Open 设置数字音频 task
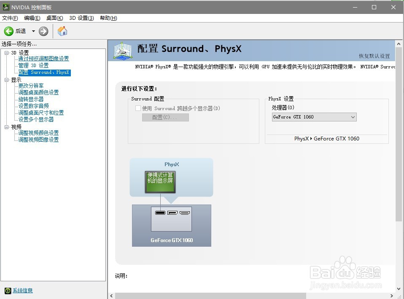The height and width of the screenshot is (299, 404). (x=33, y=106)
